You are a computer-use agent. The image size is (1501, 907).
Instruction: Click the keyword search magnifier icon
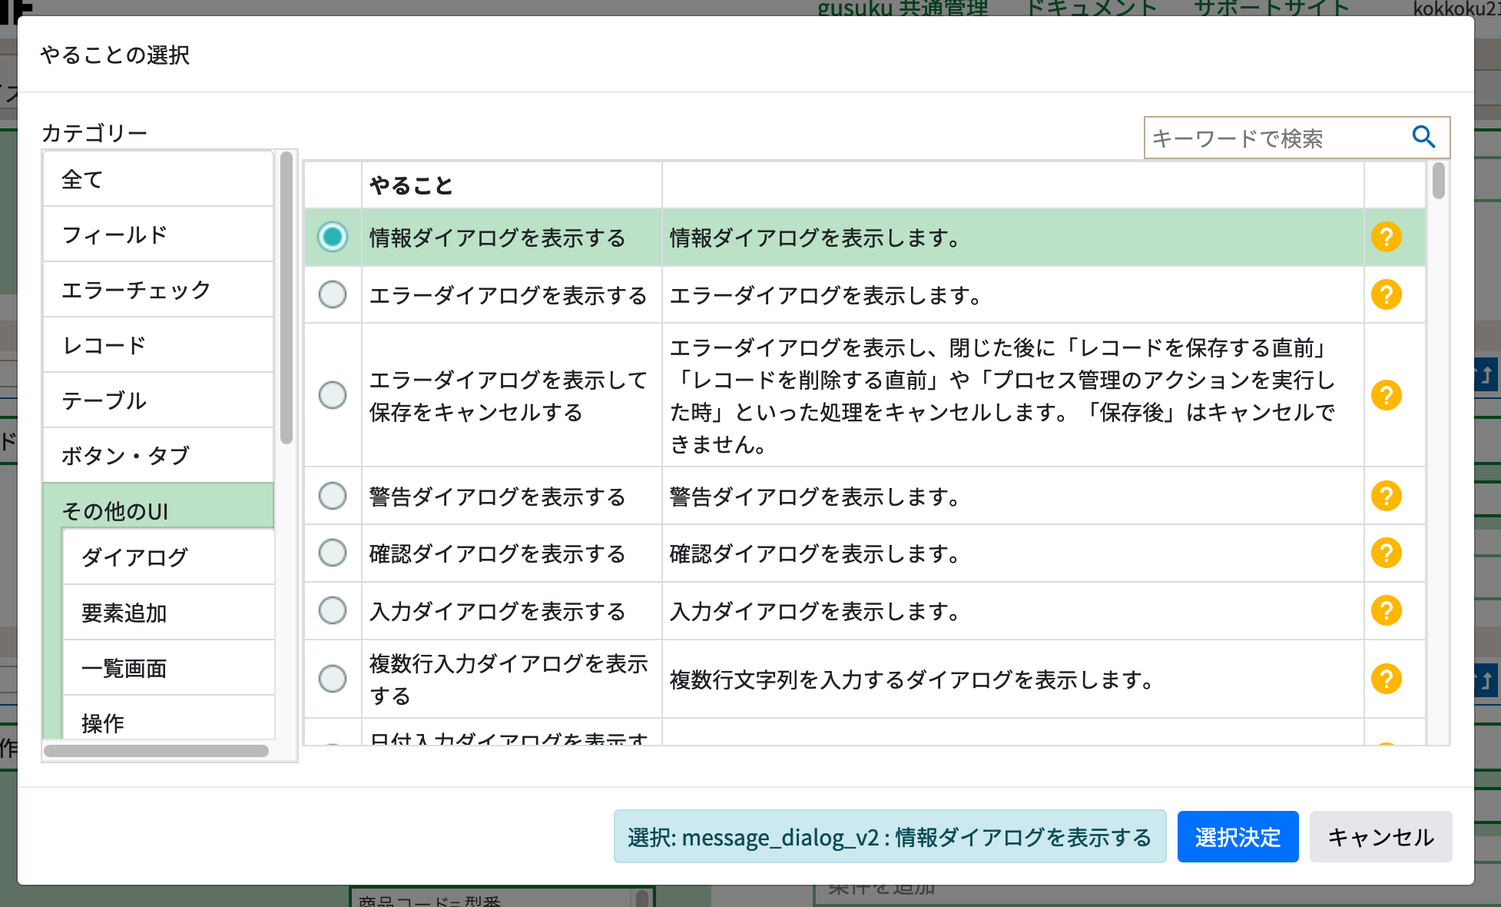[x=1424, y=137]
